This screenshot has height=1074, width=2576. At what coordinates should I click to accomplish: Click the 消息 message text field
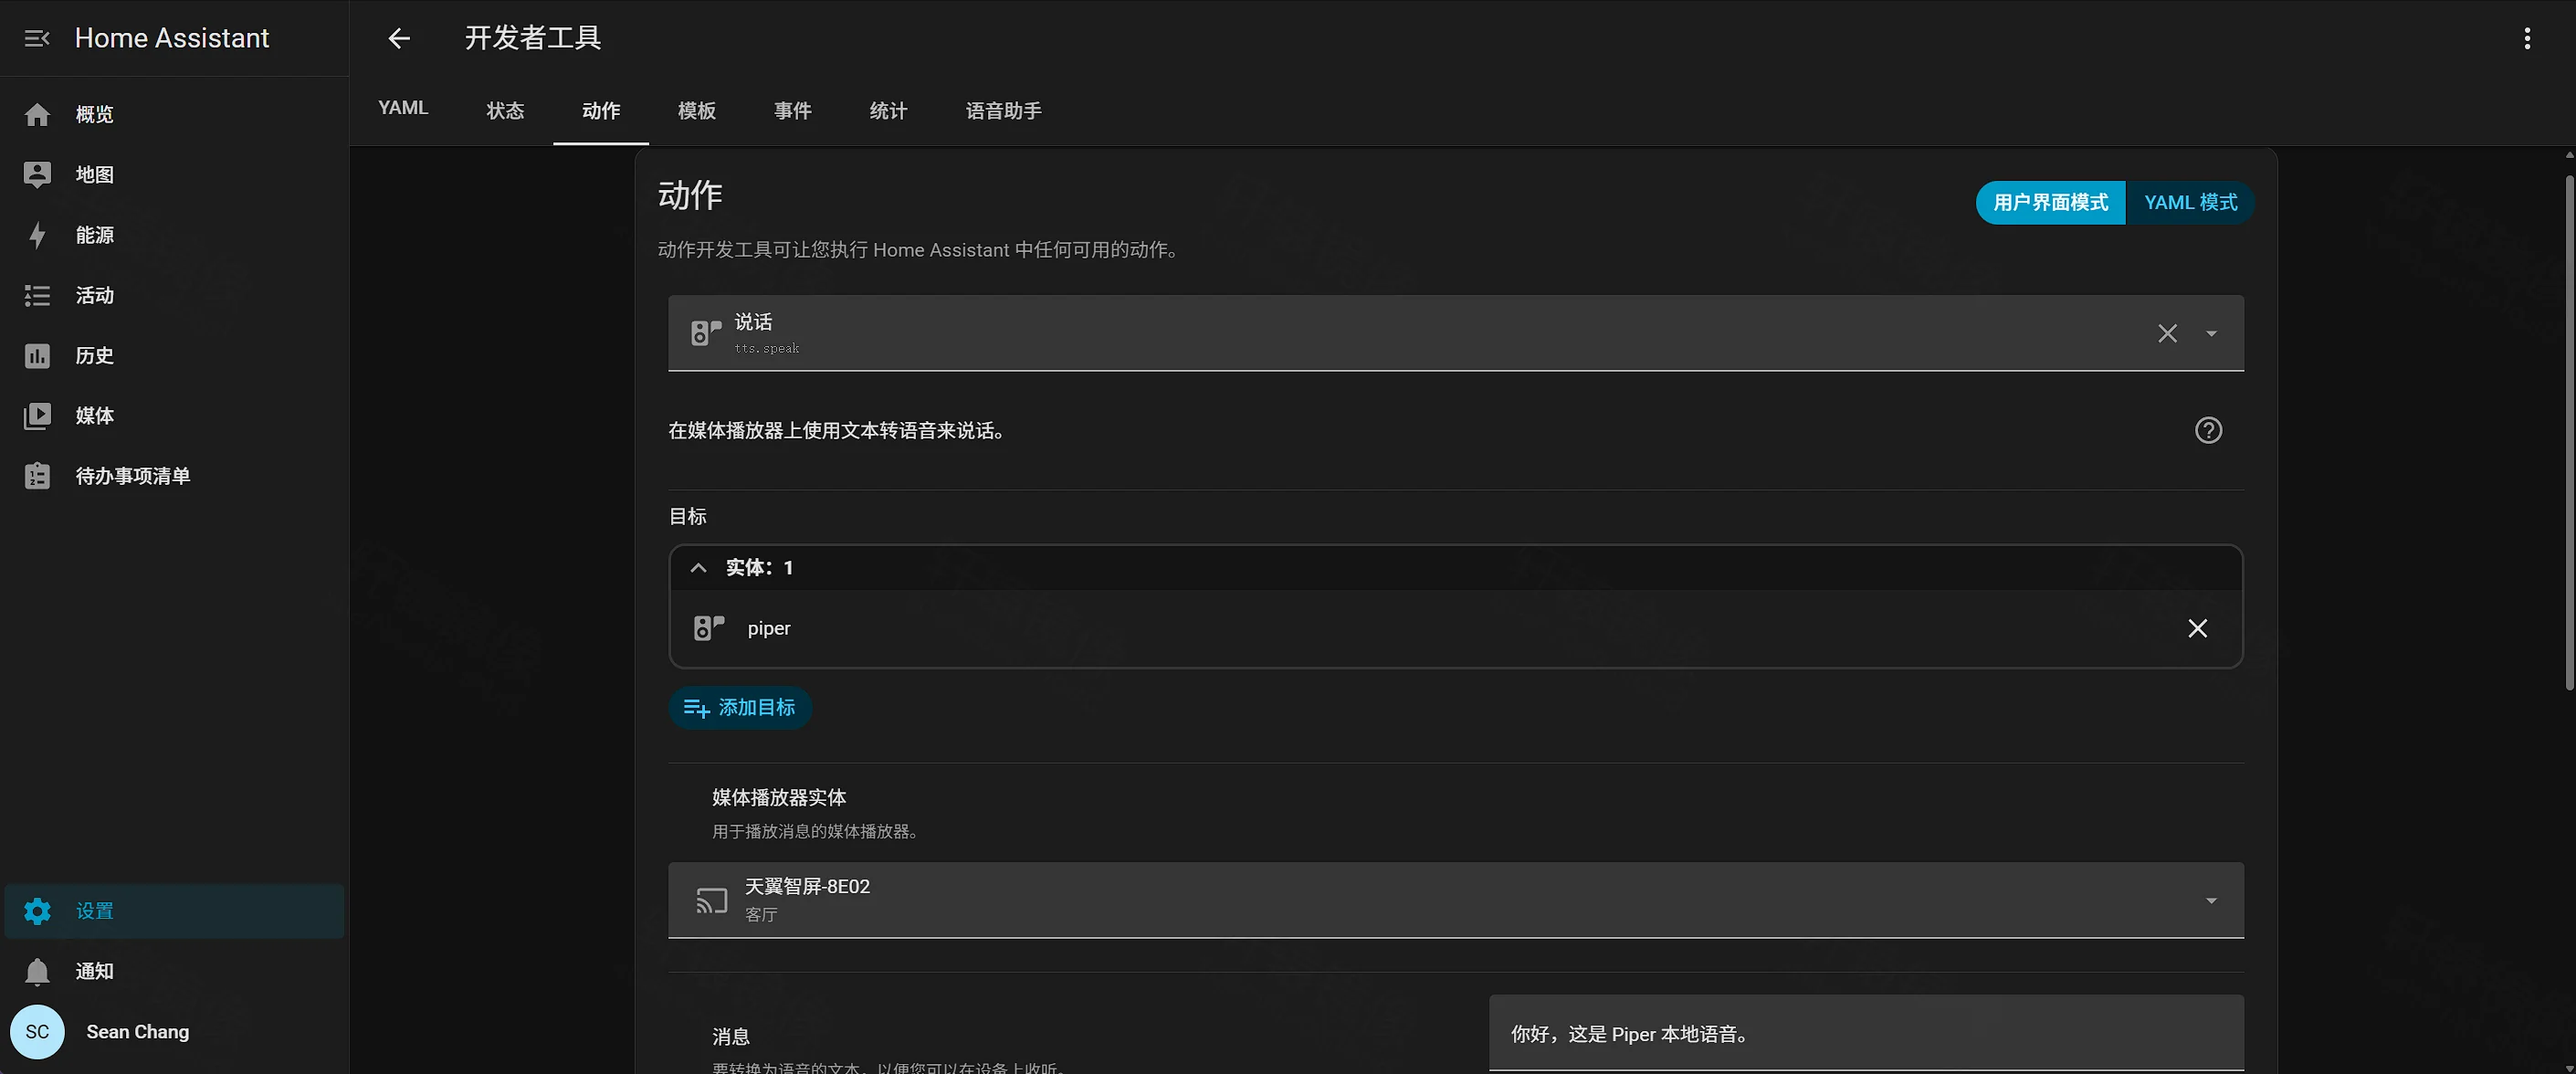click(1866, 1034)
